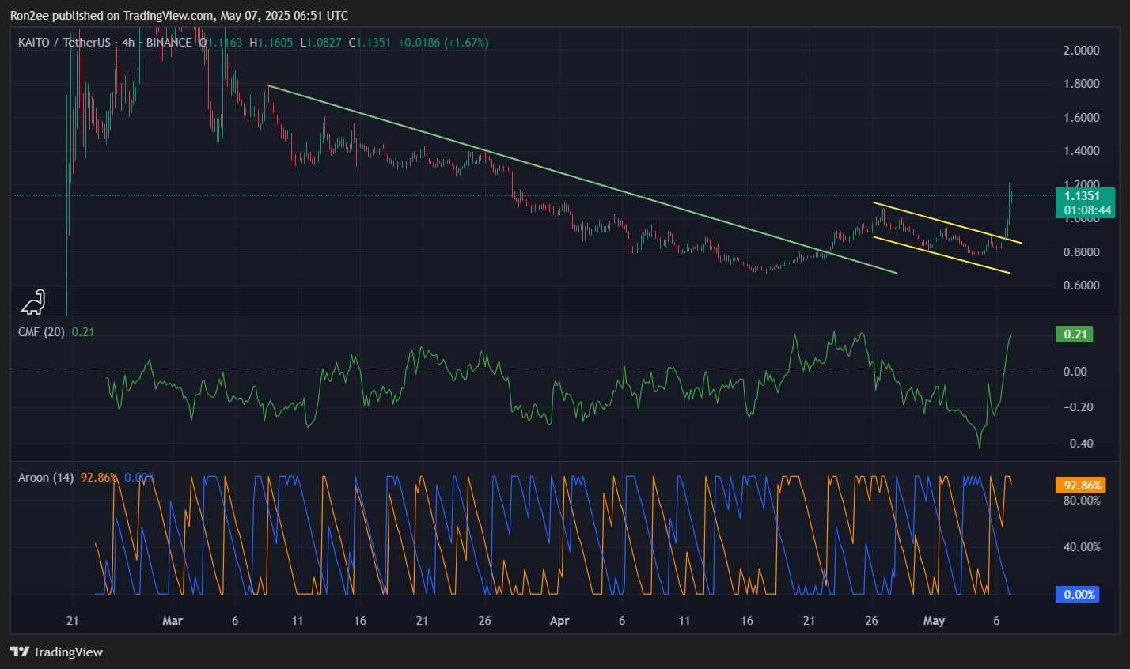Click the TradingView logo at bottom left

click(x=56, y=652)
